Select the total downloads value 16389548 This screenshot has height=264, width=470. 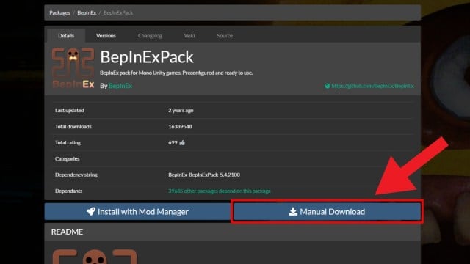click(x=180, y=127)
